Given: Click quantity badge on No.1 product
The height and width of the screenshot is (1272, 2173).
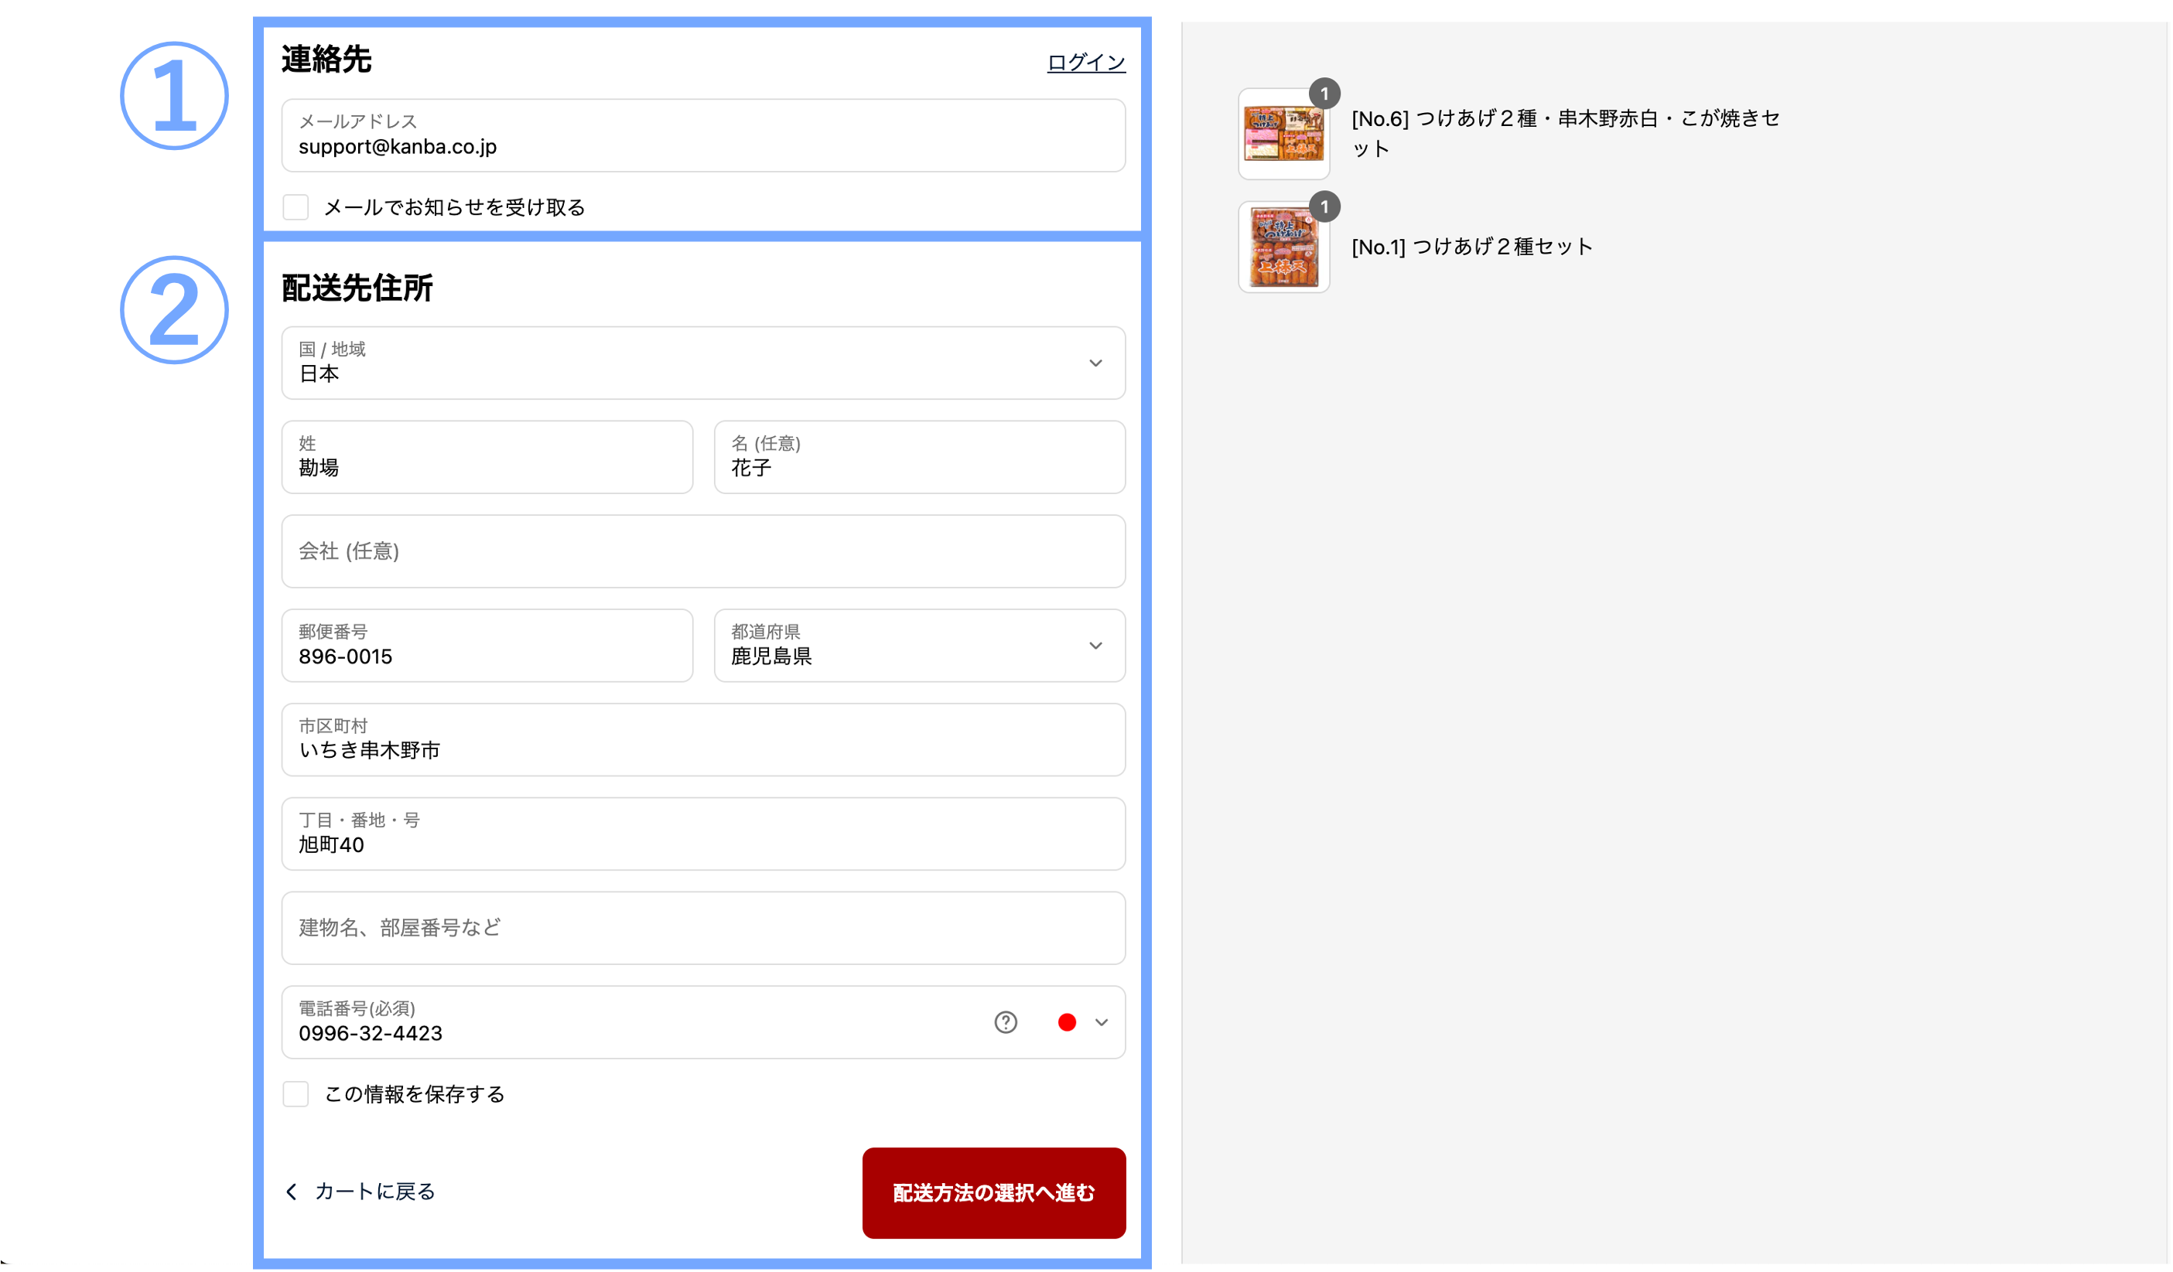Looking at the screenshot, I should [x=1324, y=206].
